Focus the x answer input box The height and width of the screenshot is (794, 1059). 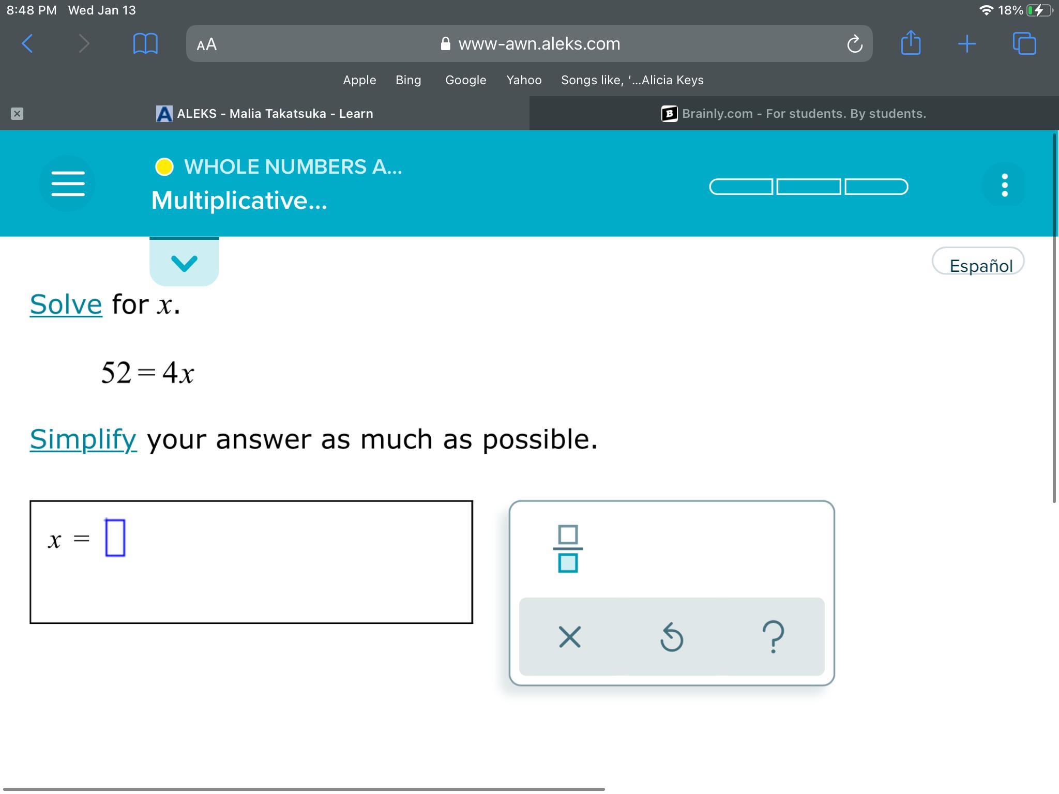tap(115, 538)
